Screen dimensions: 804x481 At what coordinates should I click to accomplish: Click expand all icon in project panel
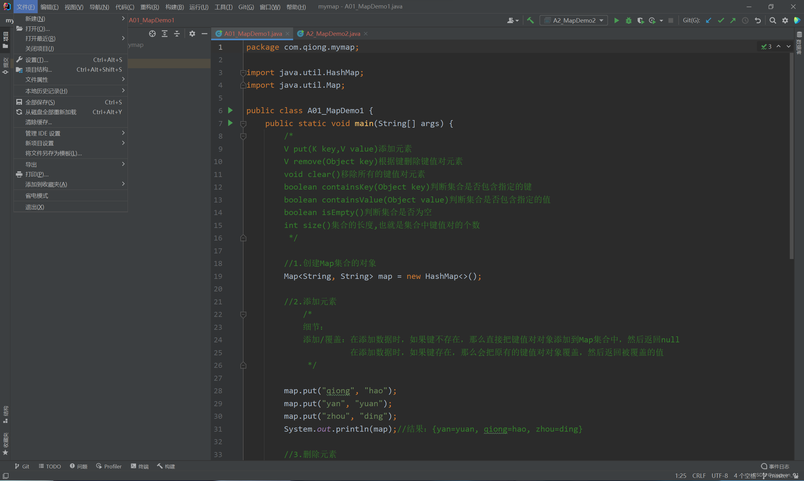pos(165,34)
